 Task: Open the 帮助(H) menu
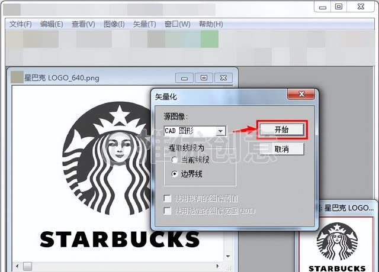[x=211, y=24]
